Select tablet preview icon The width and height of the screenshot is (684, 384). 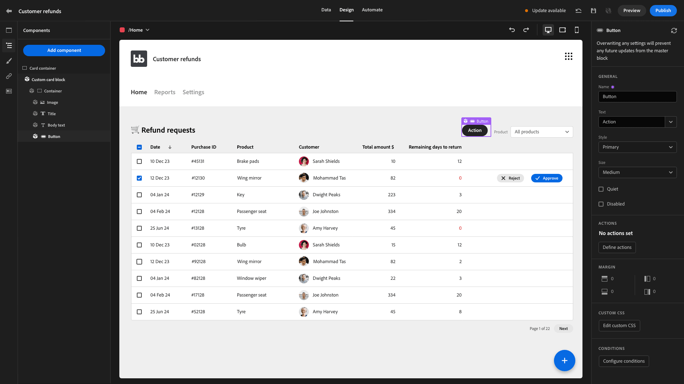tap(562, 30)
